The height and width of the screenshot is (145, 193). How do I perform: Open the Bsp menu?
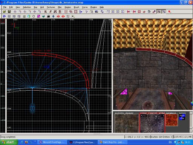pos(35,7)
